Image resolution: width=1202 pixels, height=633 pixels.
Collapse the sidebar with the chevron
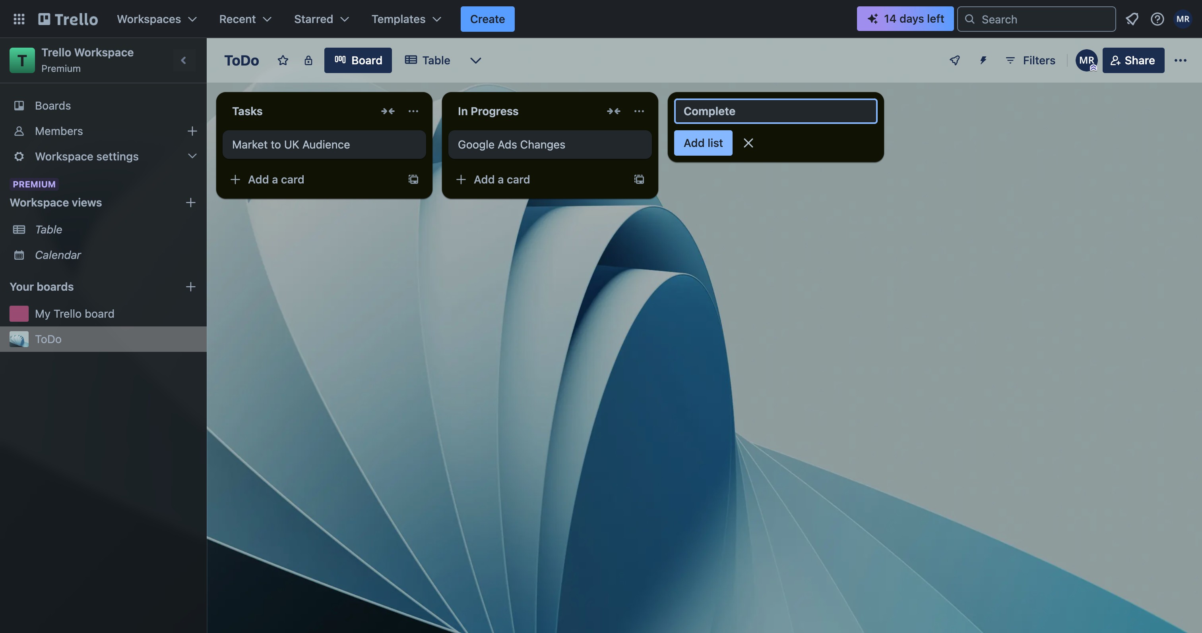click(x=183, y=60)
